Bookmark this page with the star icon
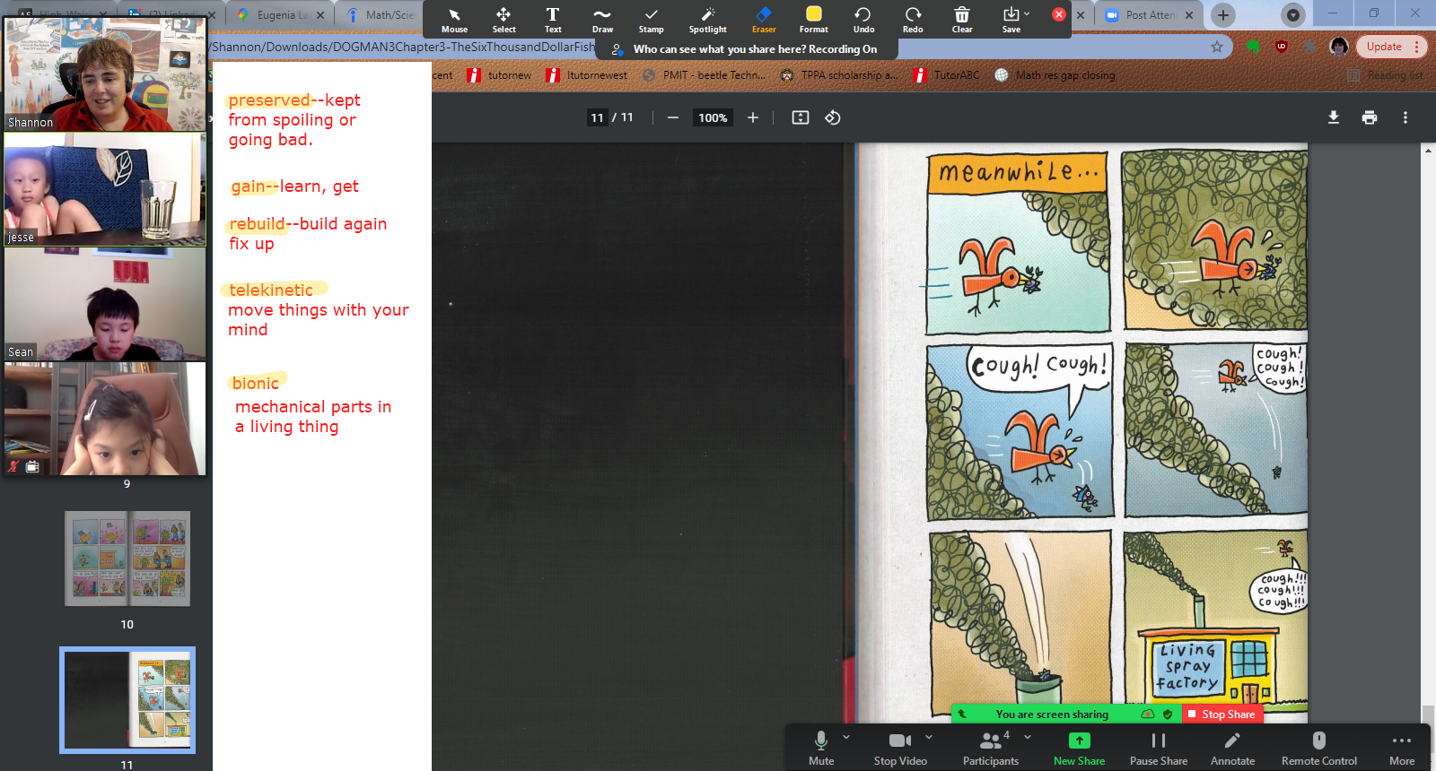This screenshot has height=771, width=1436. click(x=1217, y=47)
